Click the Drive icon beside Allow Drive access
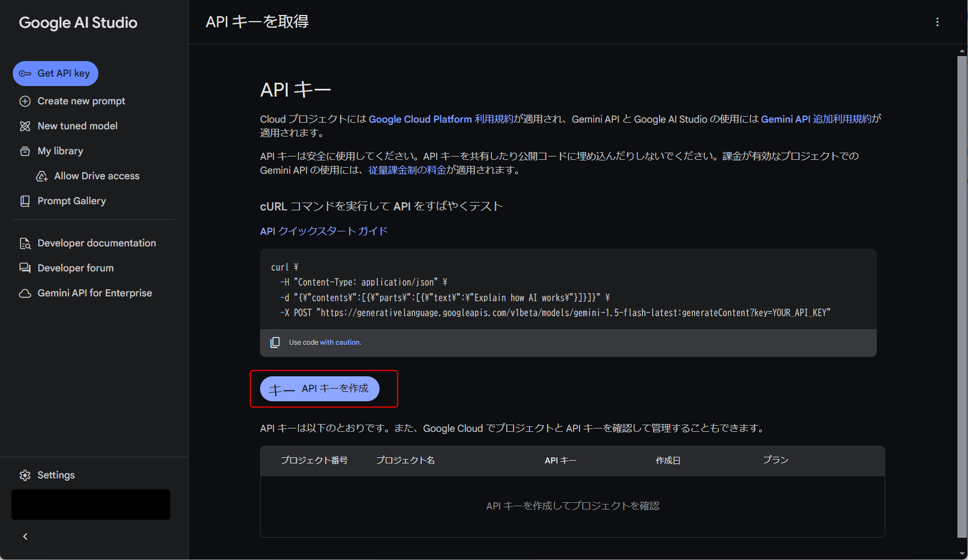968x560 pixels. 42,176
